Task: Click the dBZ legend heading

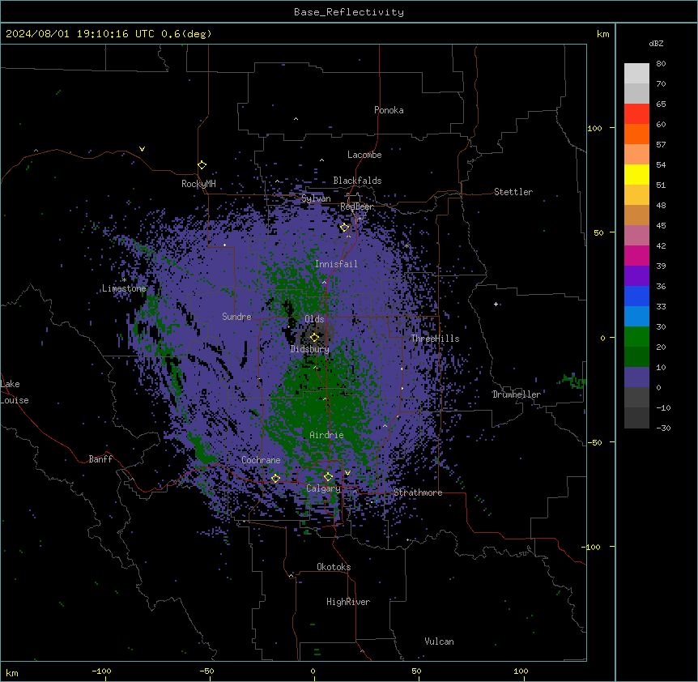Action: [x=656, y=44]
